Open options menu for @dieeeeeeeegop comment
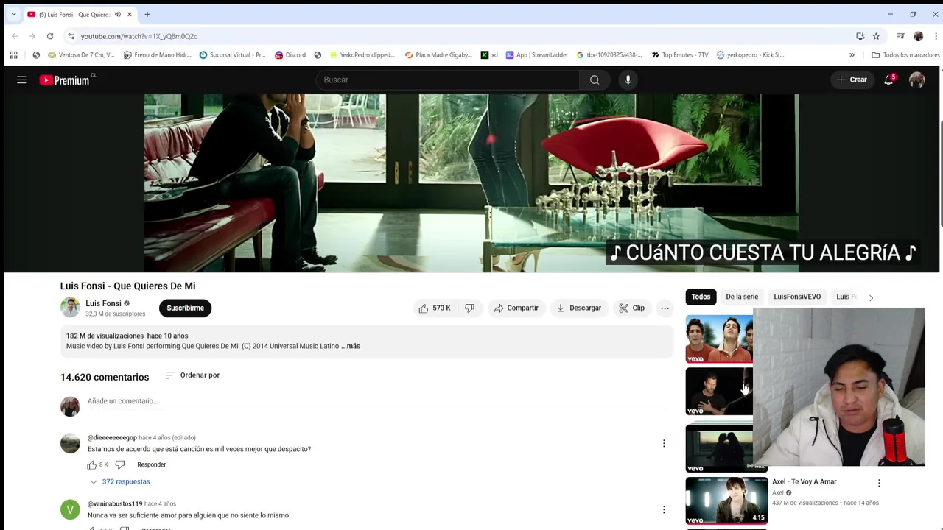Screen dimensions: 943x530 (x=664, y=443)
